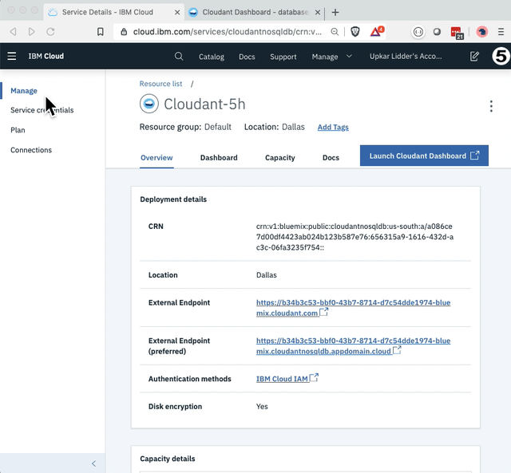Open the edit notes pencil icon in header

click(474, 57)
